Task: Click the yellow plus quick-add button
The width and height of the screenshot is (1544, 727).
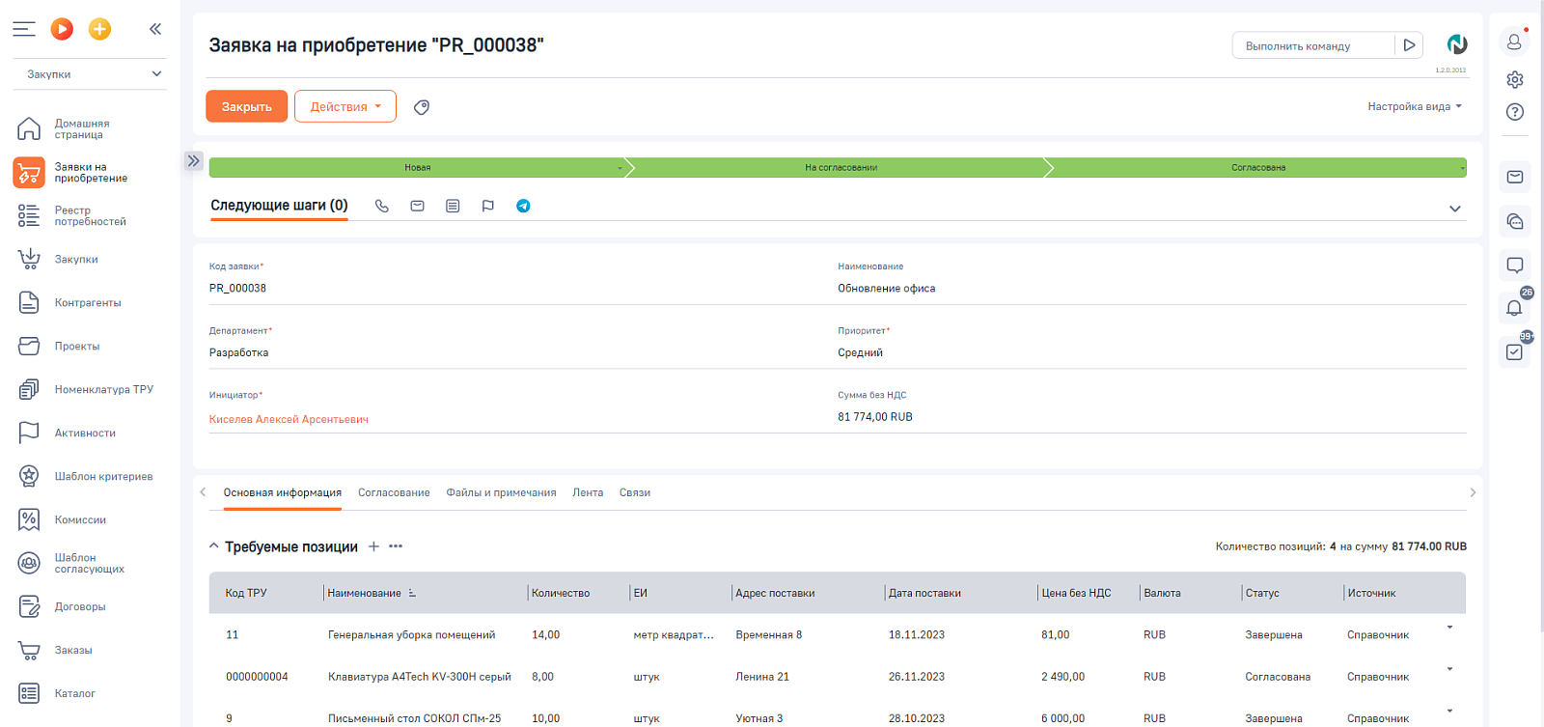Action: pyautogui.click(x=99, y=29)
